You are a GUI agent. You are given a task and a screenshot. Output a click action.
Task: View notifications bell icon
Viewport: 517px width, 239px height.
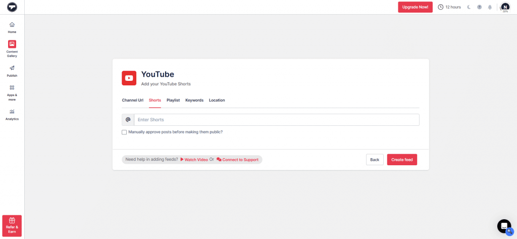[x=490, y=7]
